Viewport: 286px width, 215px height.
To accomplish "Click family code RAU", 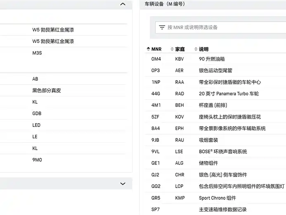I will [x=180, y=140].
